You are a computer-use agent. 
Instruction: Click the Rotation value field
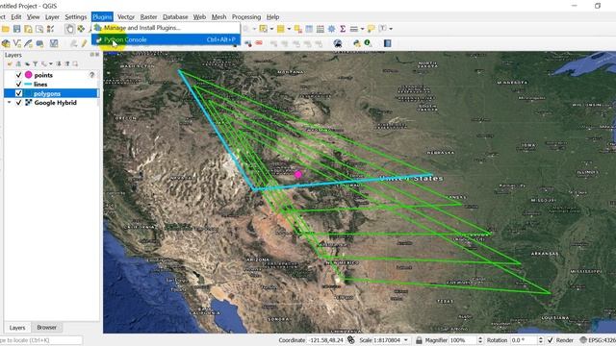click(x=524, y=340)
